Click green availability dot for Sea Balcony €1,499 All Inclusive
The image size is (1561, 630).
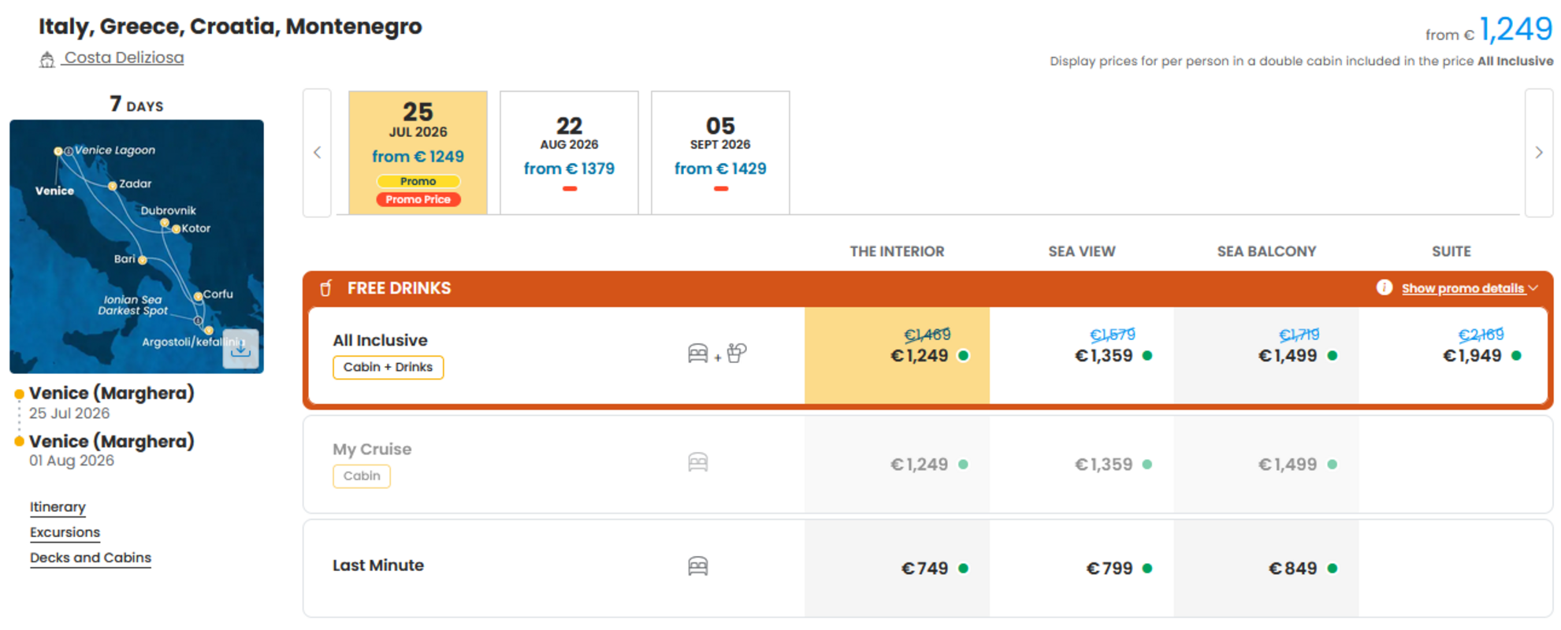click(1332, 356)
